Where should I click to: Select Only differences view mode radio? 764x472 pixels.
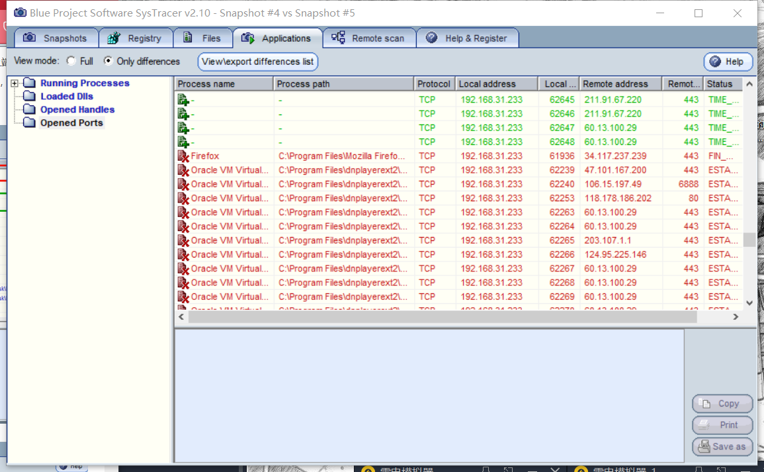click(108, 61)
